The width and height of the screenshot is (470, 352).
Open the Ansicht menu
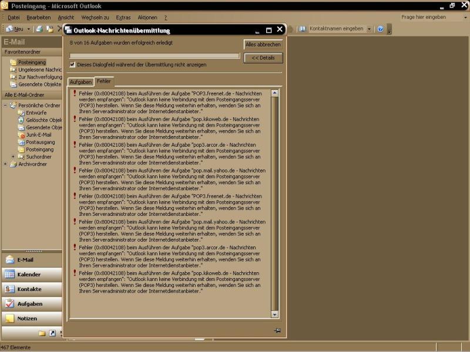coord(66,18)
